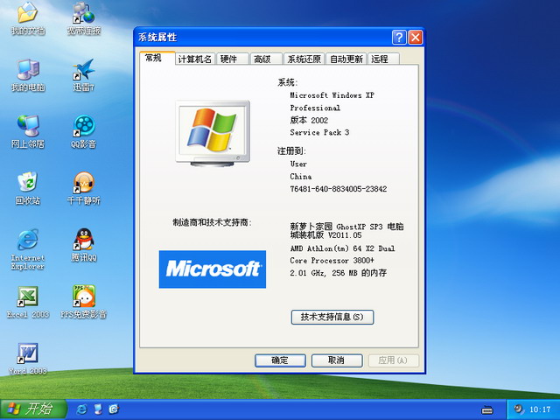Launch the 千千静听 music player shortcut
Viewport: 560px width, 420px height.
coord(84,188)
